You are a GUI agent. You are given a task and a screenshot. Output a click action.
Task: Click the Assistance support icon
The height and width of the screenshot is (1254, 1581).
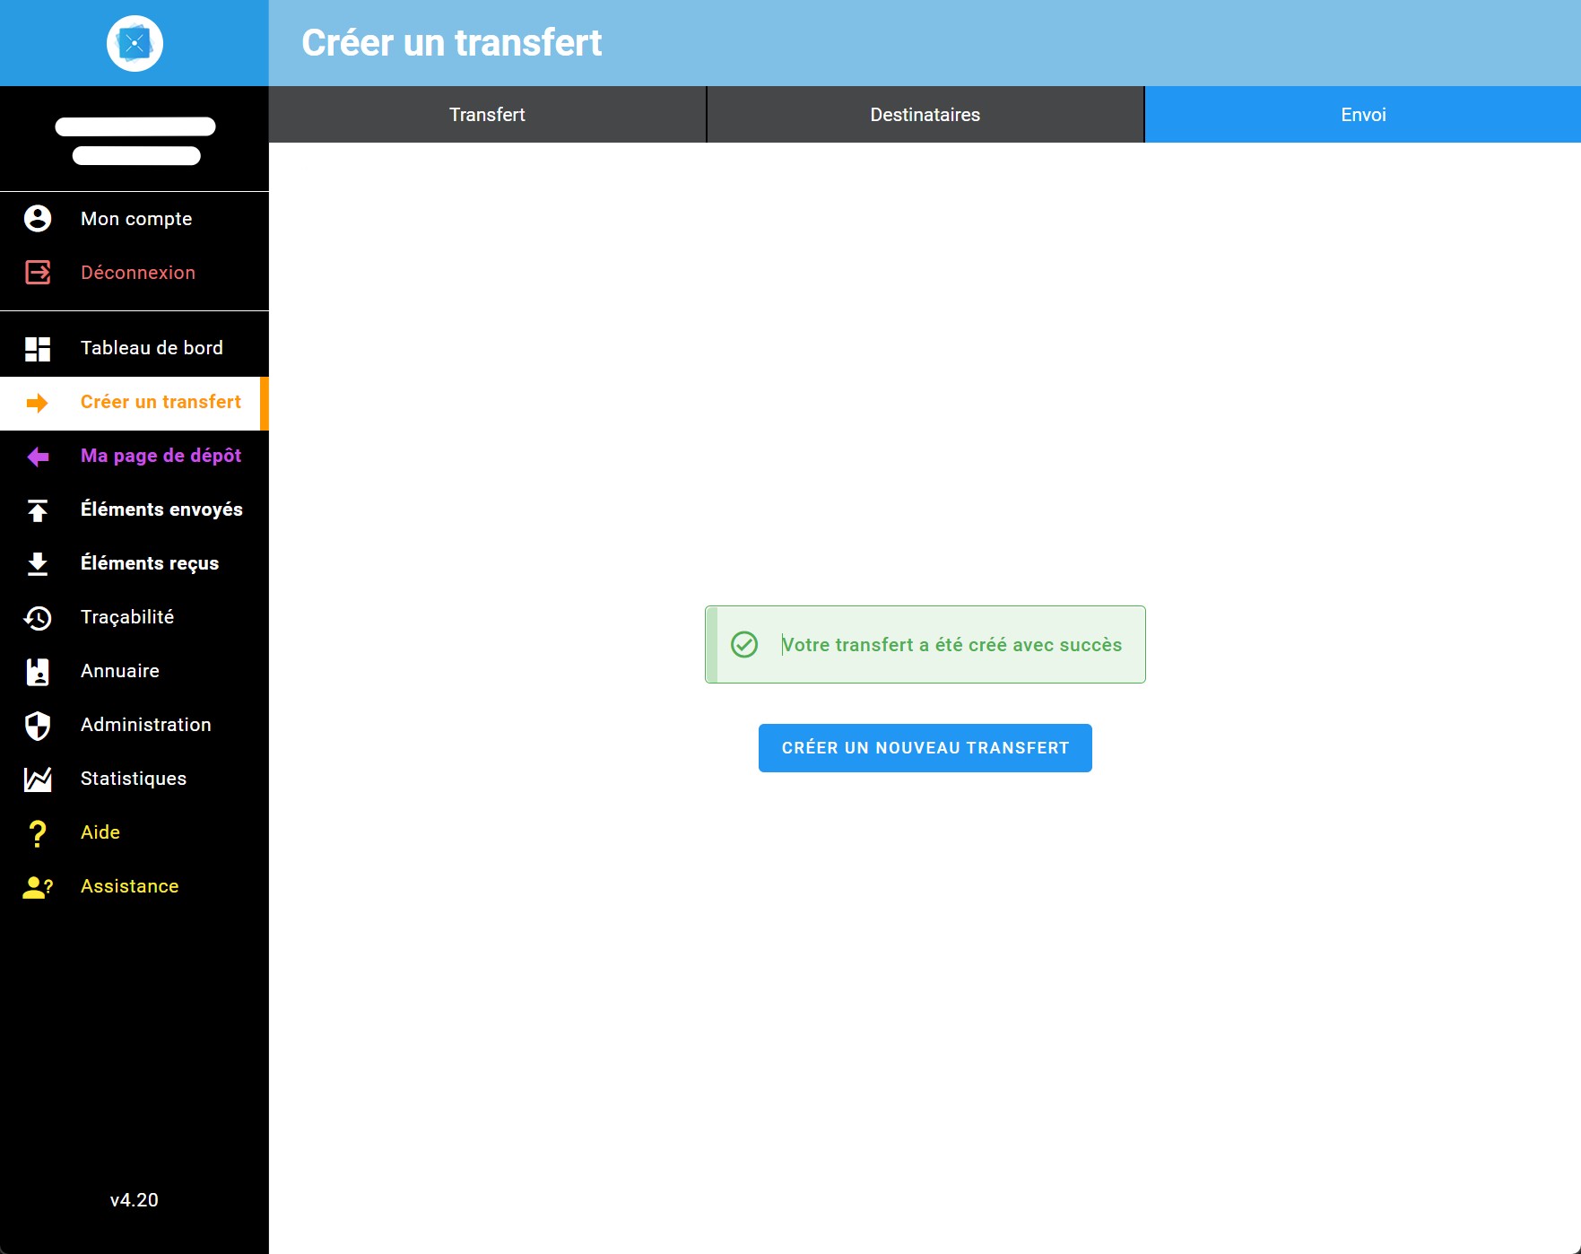(37, 886)
